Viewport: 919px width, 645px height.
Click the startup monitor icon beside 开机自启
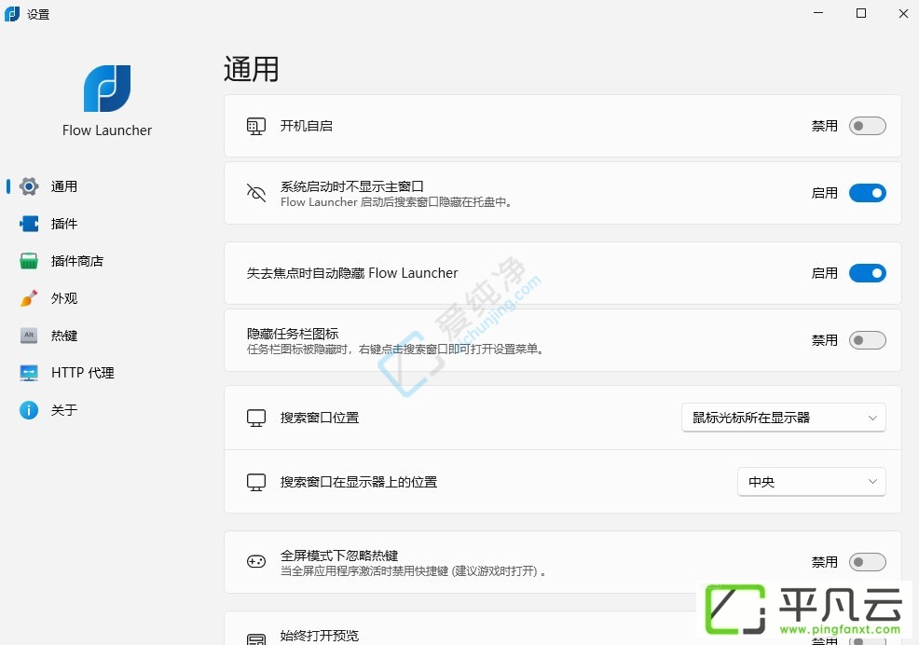pos(256,126)
